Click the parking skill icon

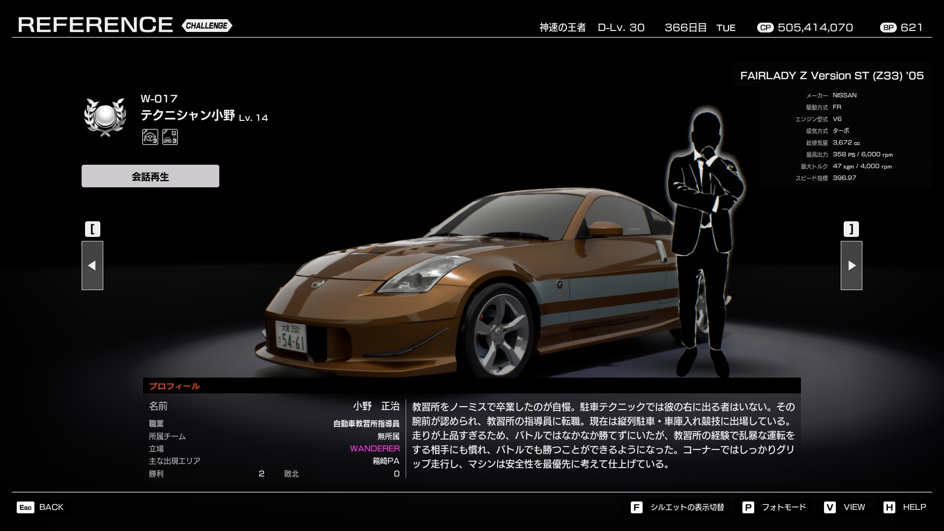170,137
